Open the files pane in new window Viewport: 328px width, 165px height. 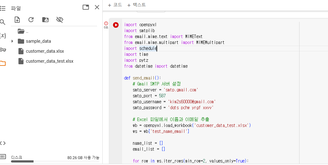[x=86, y=7]
